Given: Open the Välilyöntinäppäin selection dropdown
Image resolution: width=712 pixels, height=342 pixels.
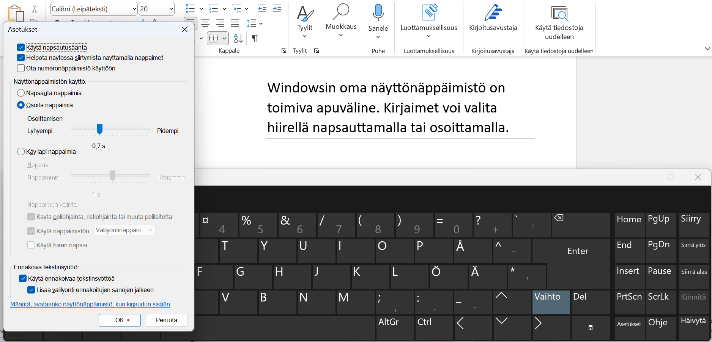Looking at the screenshot, I should click(x=124, y=230).
